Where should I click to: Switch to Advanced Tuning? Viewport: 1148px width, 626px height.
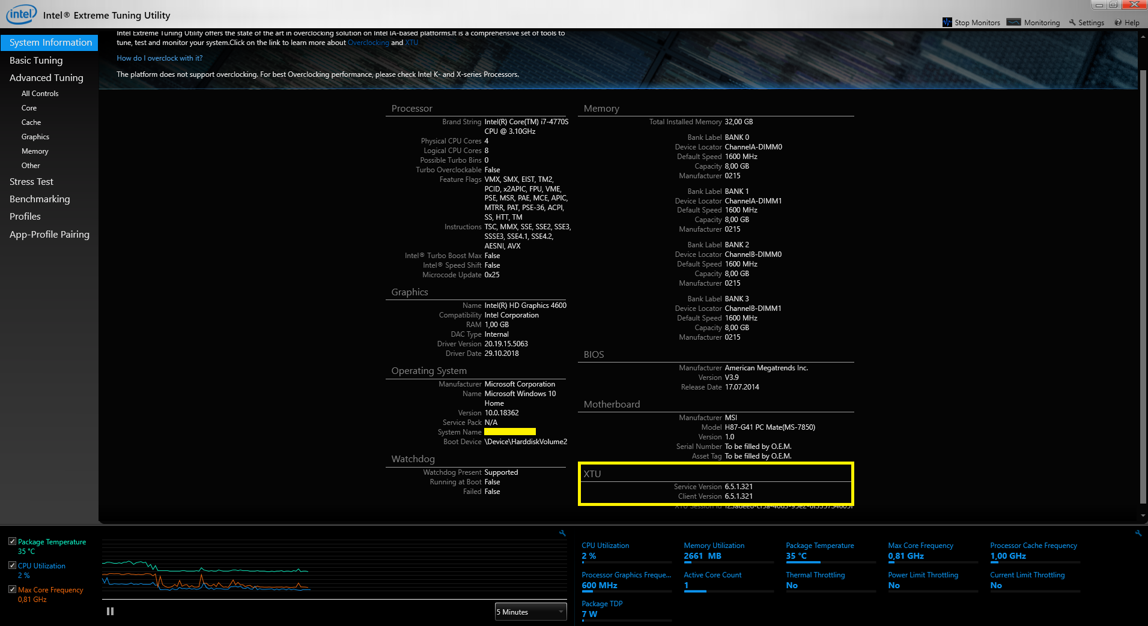(46, 77)
